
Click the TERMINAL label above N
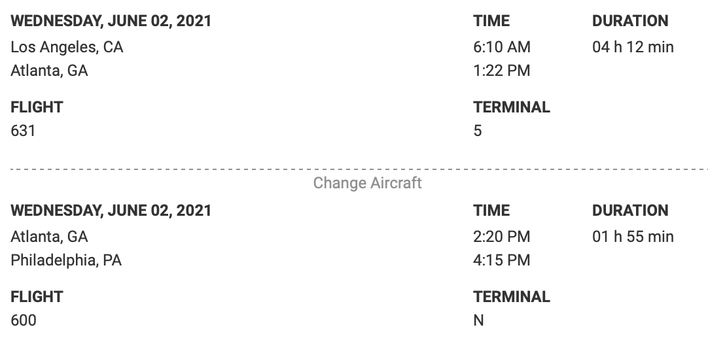[512, 297]
